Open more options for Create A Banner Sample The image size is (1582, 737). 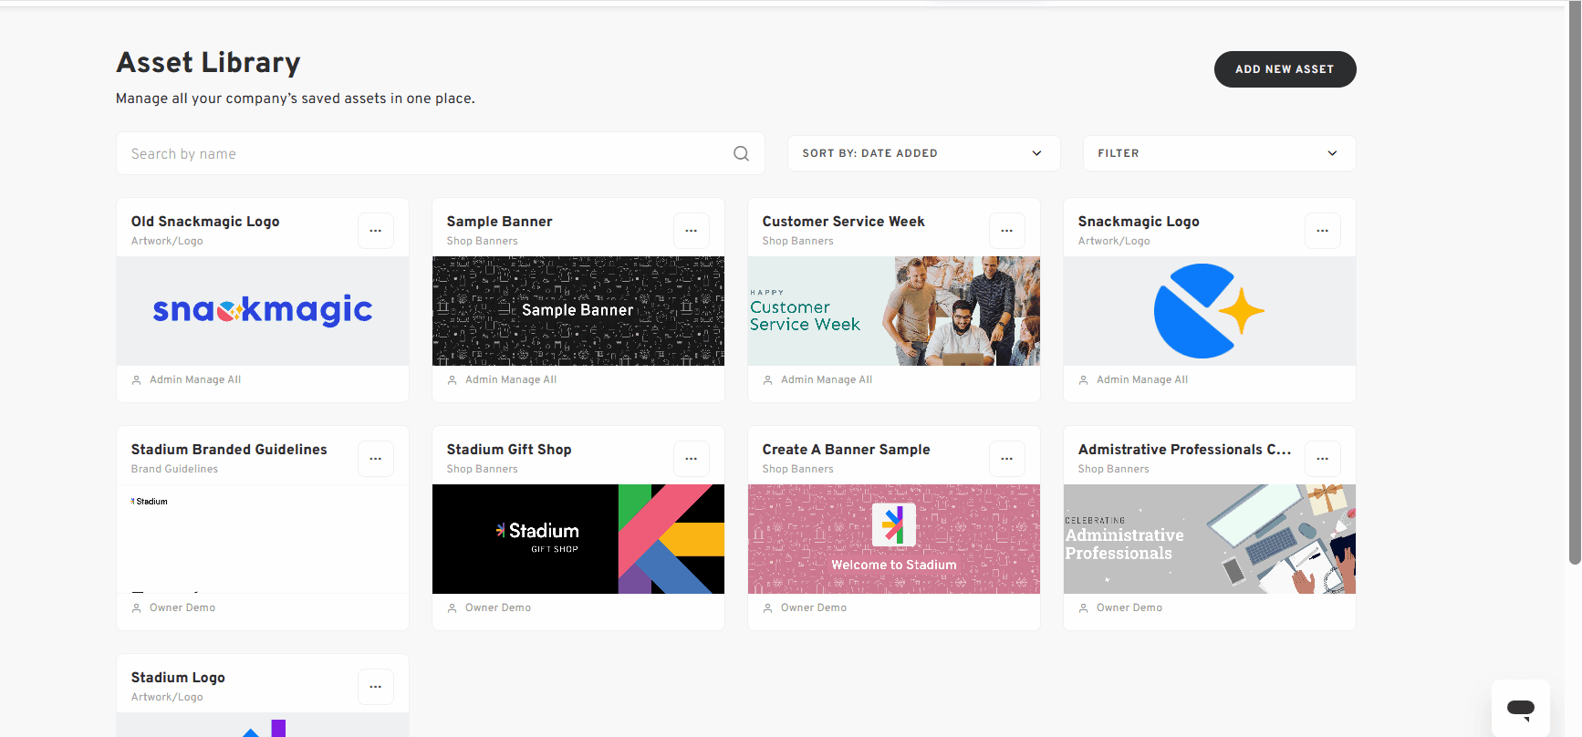pyautogui.click(x=1007, y=459)
